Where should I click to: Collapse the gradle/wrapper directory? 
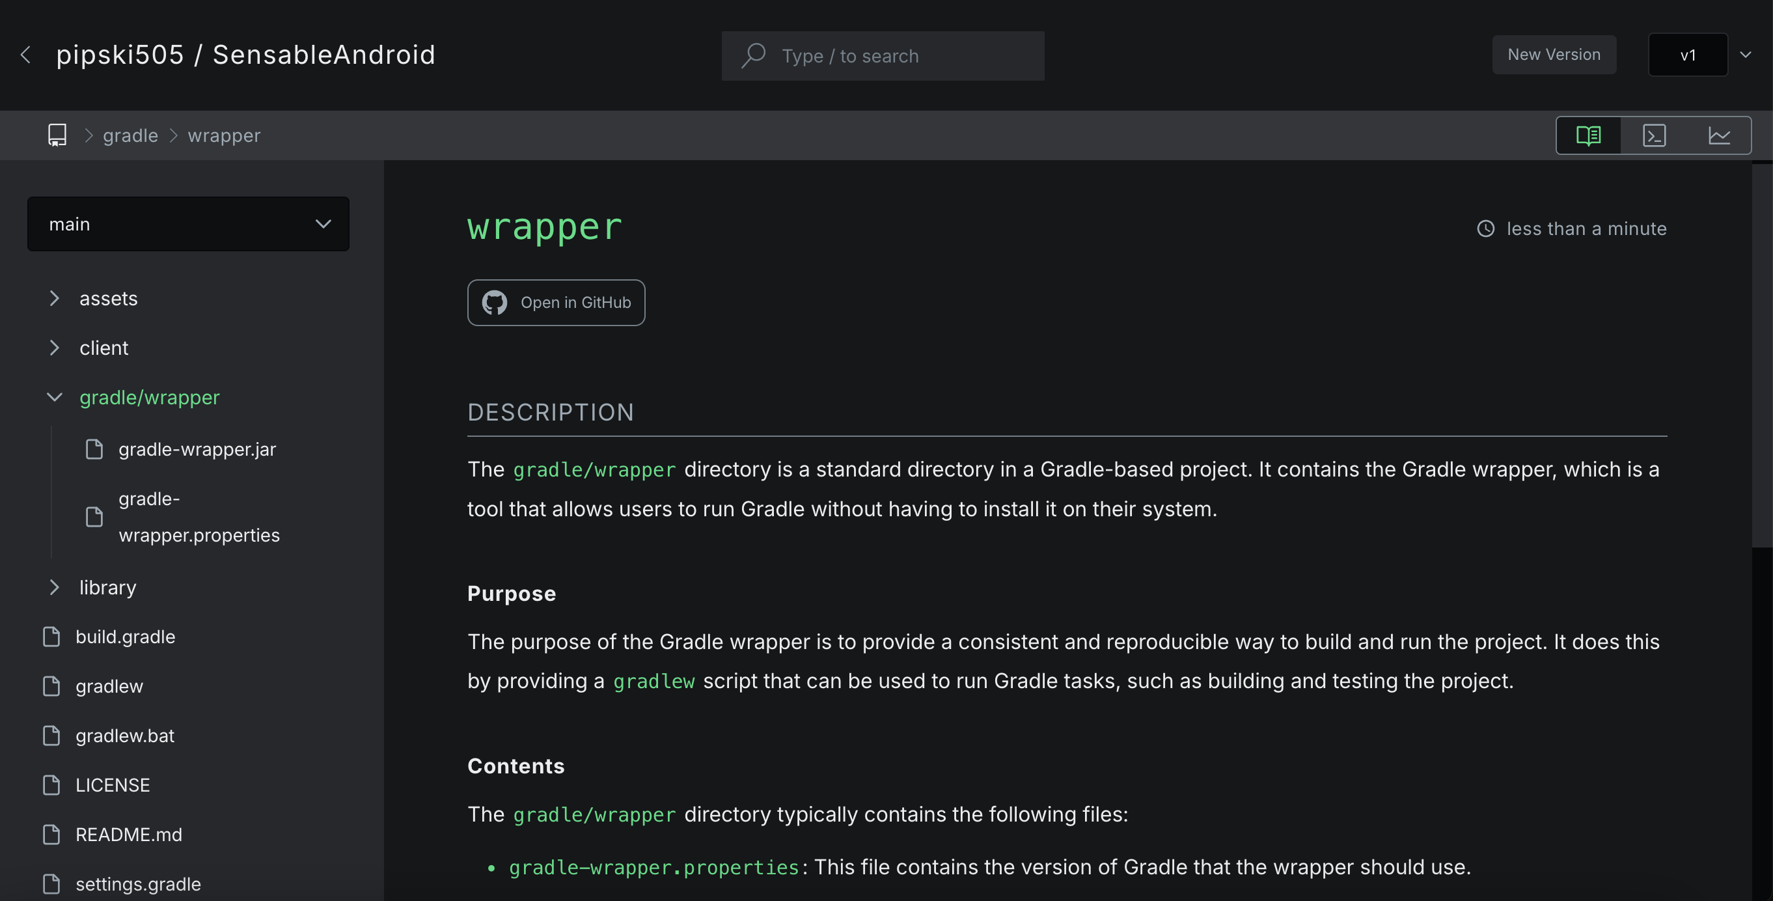pyautogui.click(x=54, y=398)
